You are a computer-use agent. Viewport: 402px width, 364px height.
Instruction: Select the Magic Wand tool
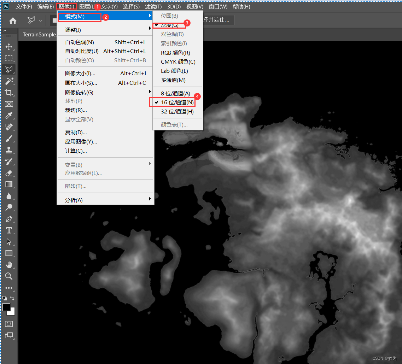click(x=9, y=81)
